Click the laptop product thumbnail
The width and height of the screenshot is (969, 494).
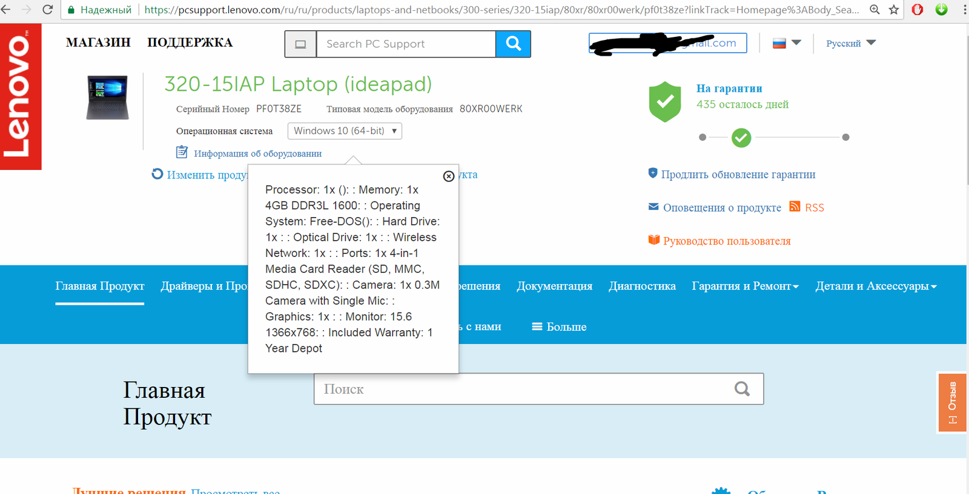pyautogui.click(x=107, y=97)
